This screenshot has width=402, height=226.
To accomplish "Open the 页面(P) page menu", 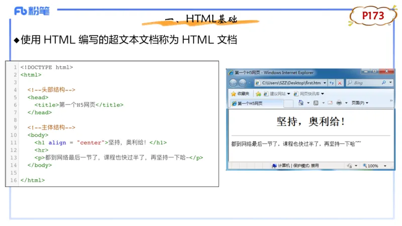I will [360, 103].
